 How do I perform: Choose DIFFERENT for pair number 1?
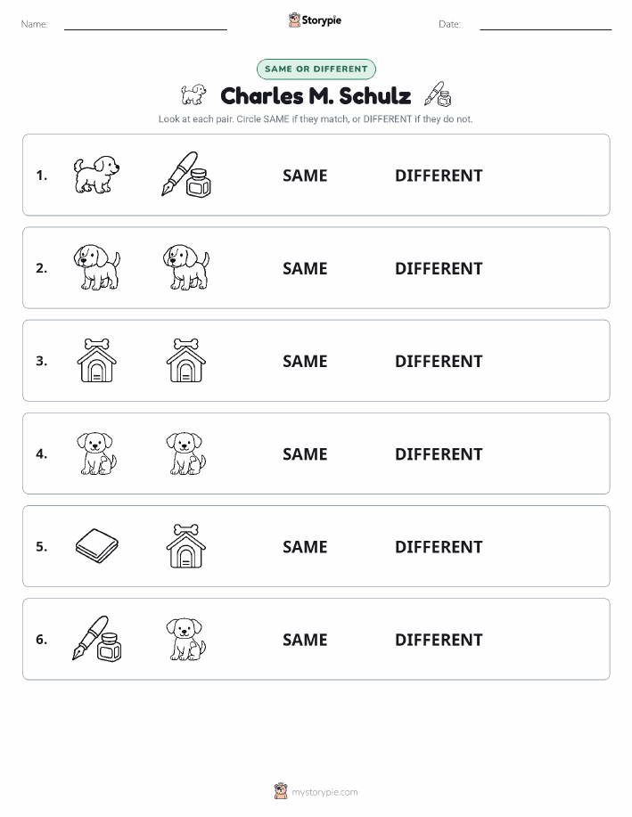pos(439,176)
